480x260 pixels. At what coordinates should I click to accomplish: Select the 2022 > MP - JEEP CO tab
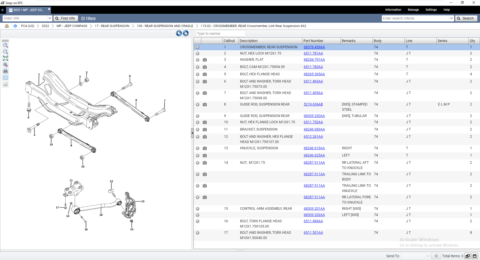(x=28, y=10)
